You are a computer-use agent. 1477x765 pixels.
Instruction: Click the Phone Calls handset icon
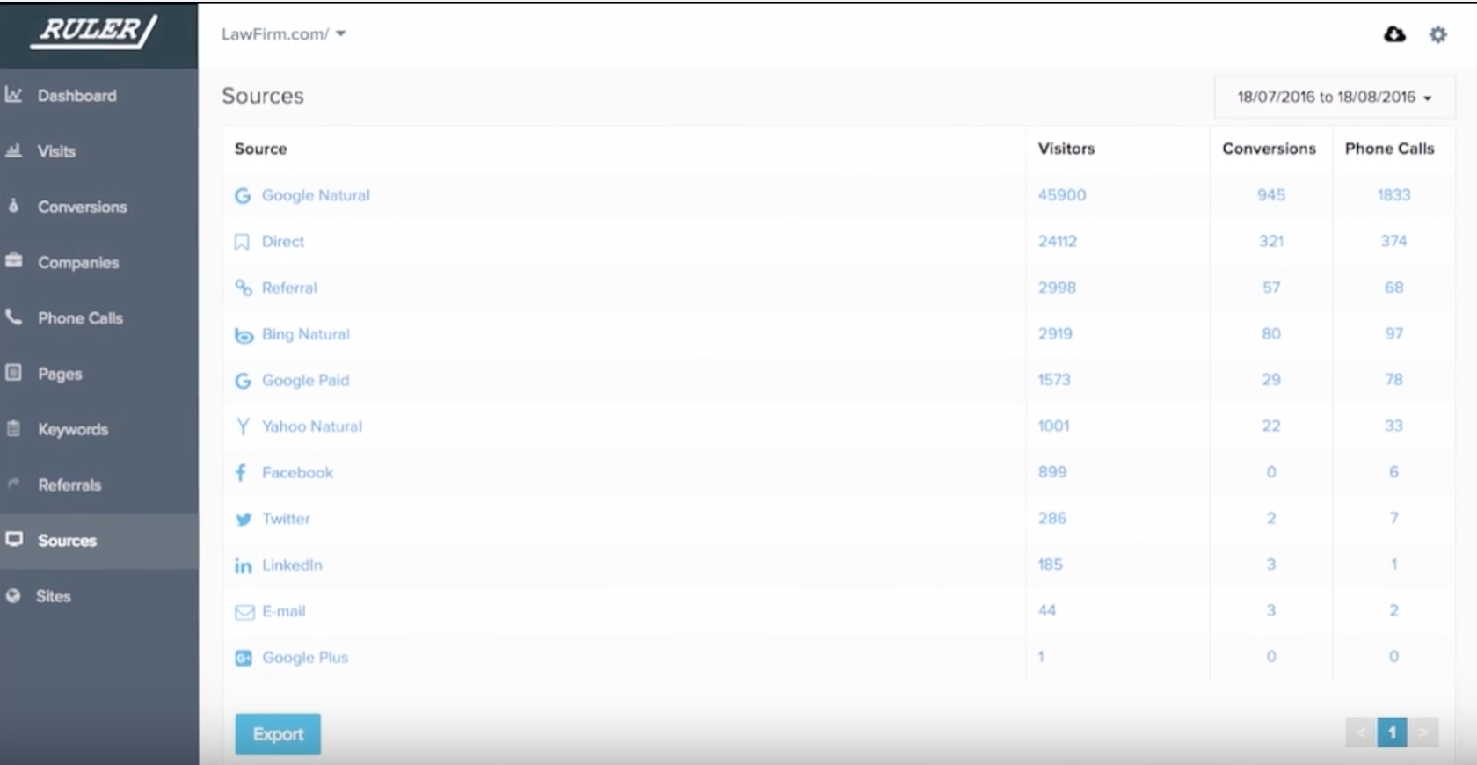point(13,317)
